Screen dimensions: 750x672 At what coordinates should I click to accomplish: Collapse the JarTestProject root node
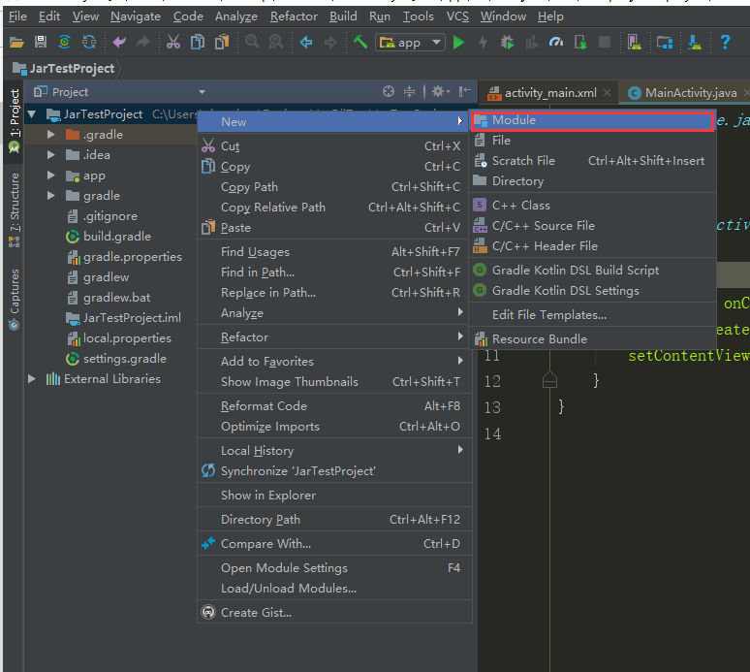click(x=32, y=113)
